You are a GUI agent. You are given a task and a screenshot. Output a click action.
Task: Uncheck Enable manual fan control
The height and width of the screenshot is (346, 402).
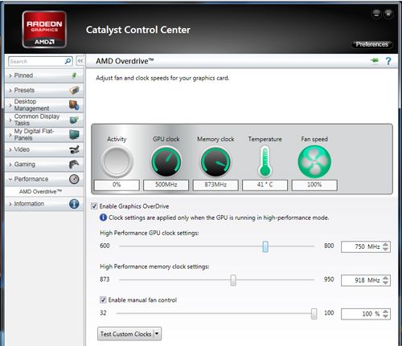[103, 299]
